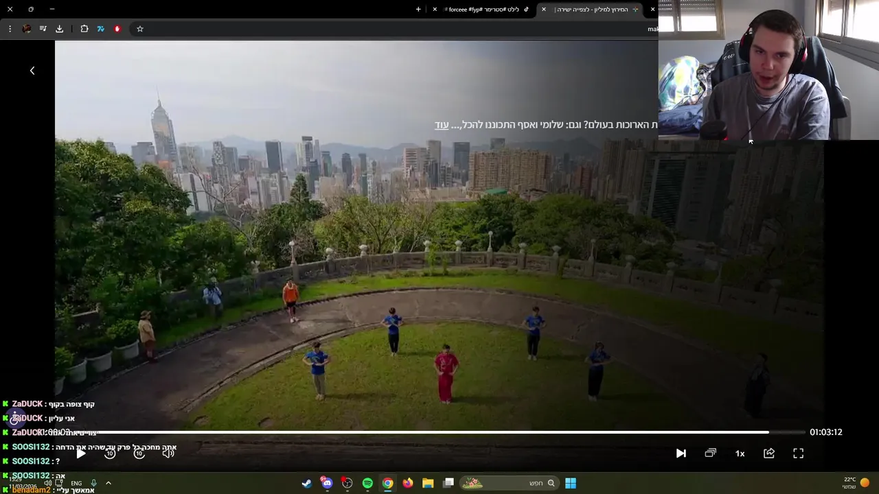Skip forward 10 seconds in video
The width and height of the screenshot is (879, 494).
[x=139, y=454]
